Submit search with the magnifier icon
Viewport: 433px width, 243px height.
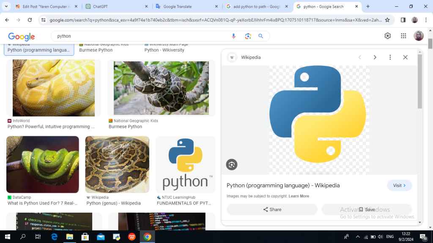point(260,36)
